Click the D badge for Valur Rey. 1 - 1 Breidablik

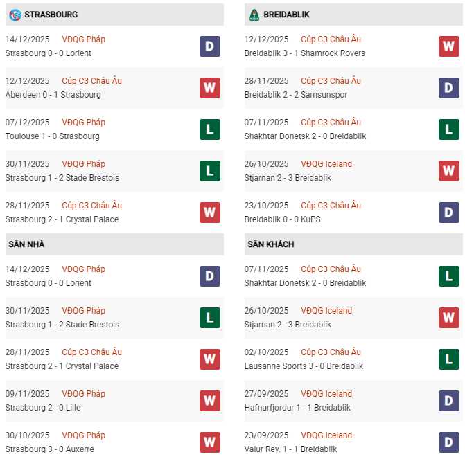tap(449, 442)
